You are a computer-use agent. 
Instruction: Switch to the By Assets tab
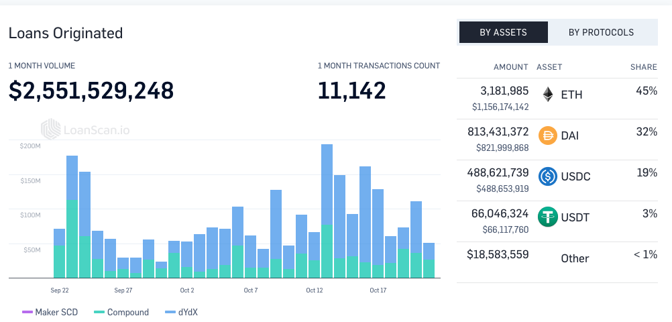click(x=503, y=32)
